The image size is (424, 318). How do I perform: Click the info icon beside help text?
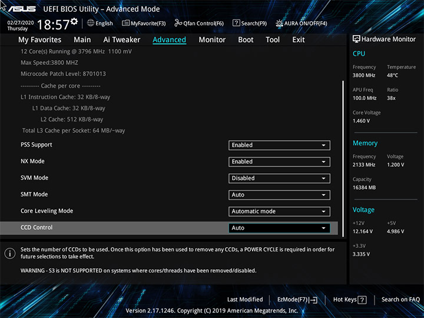click(10, 253)
